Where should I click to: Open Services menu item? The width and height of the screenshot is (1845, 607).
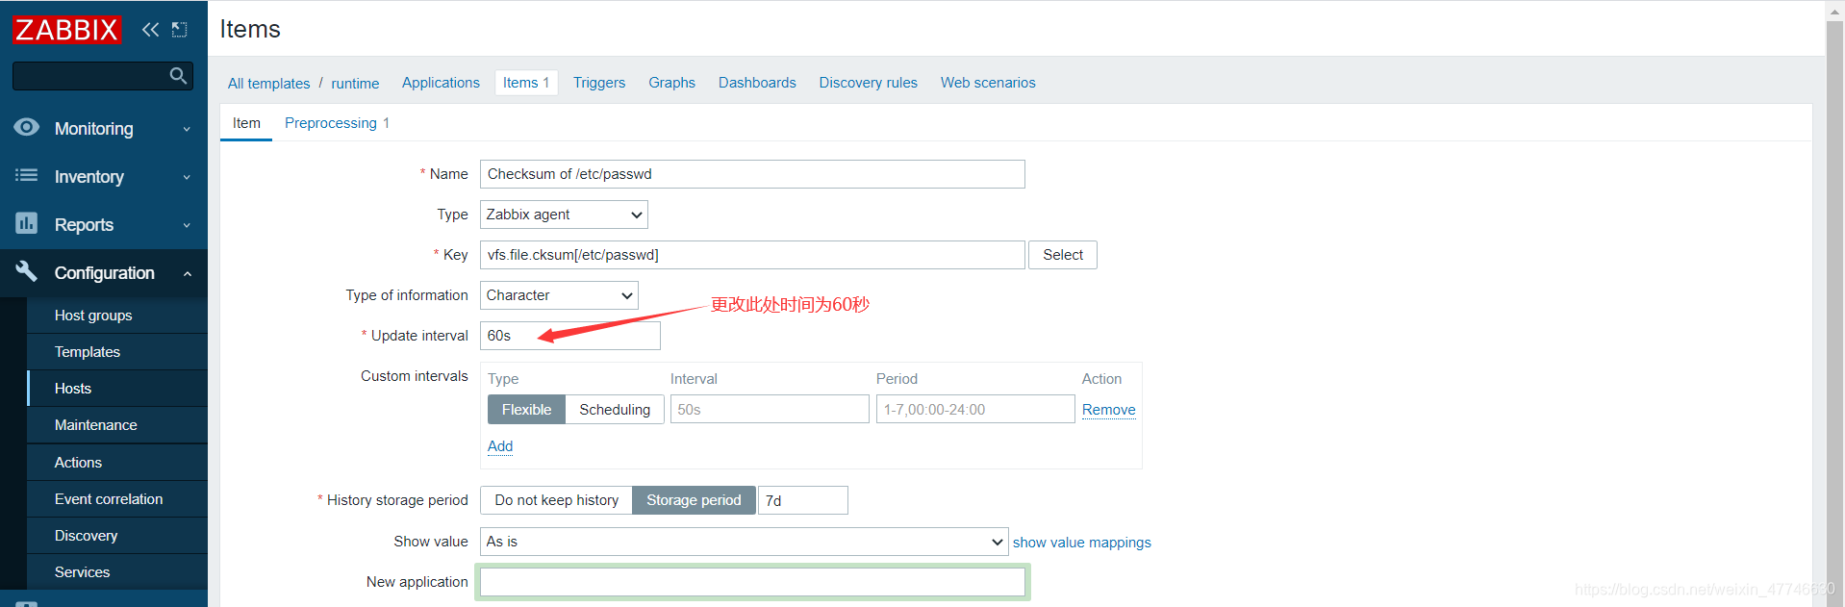117,572
